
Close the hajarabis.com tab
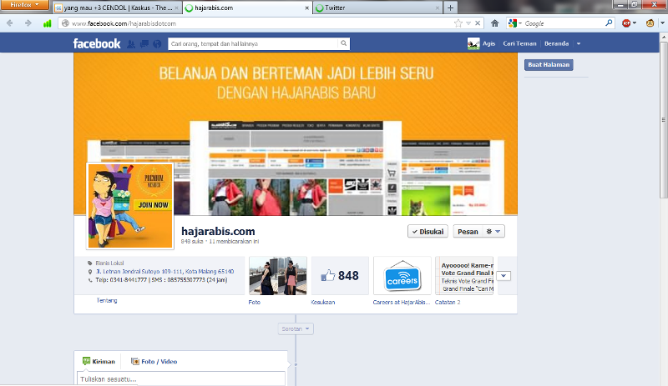[x=306, y=8]
